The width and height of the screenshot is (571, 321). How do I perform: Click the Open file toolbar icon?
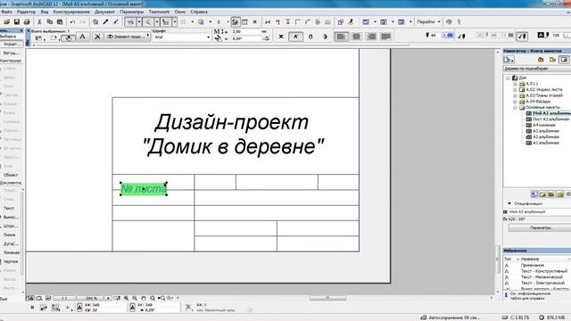click(x=6, y=21)
